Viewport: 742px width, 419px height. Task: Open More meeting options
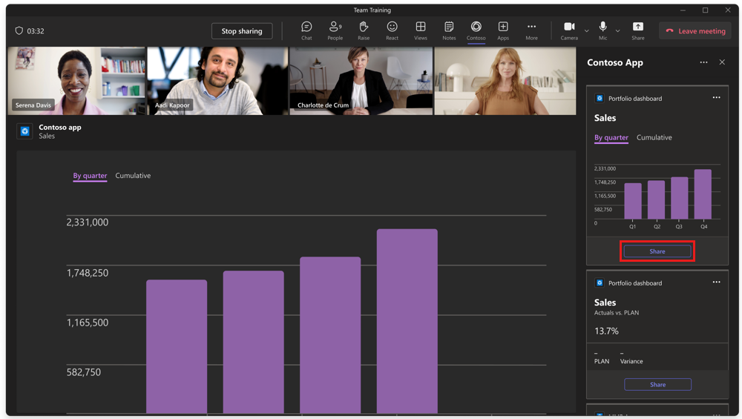531,30
